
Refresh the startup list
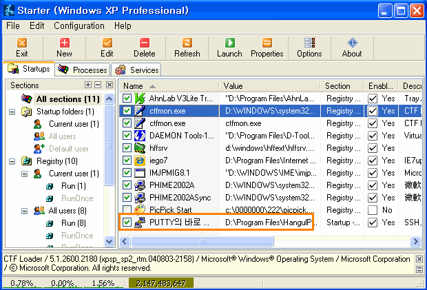pyautogui.click(x=187, y=43)
